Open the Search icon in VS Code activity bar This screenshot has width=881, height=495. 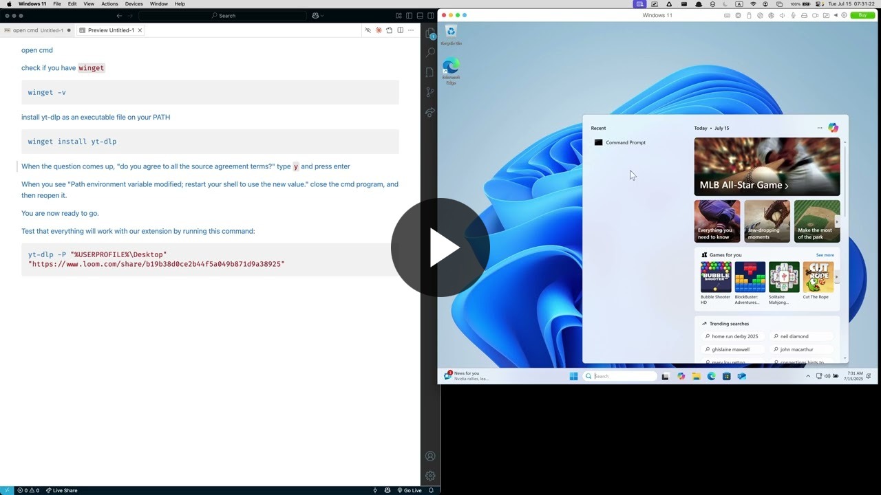tap(430, 52)
